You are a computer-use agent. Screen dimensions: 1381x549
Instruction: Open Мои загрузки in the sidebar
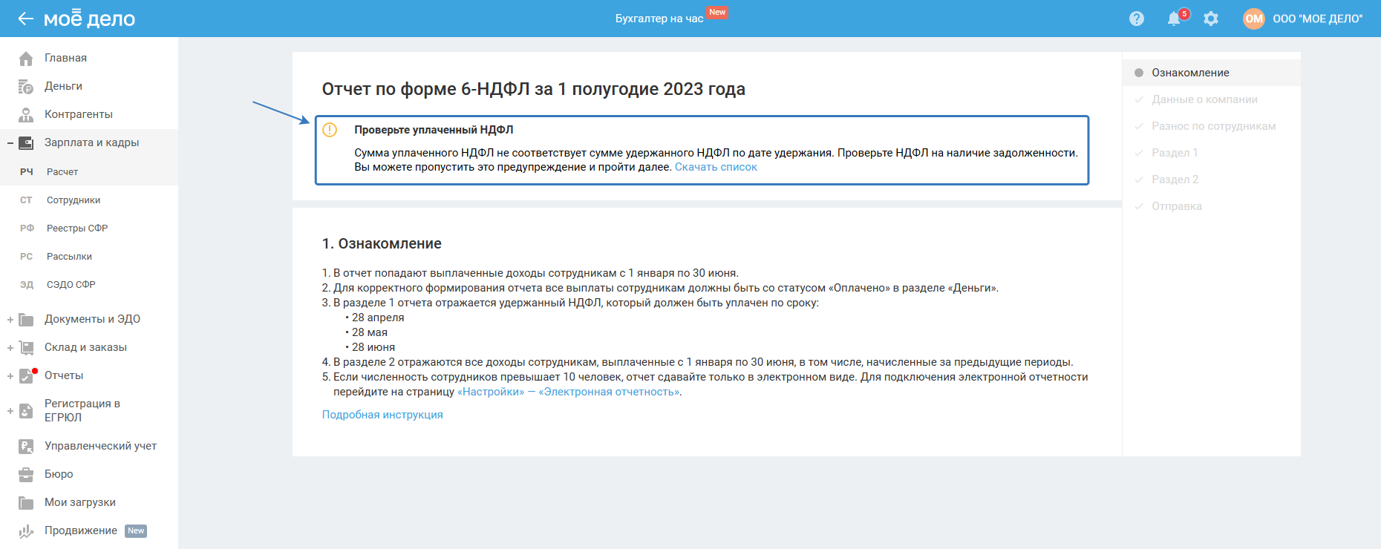[x=80, y=502]
